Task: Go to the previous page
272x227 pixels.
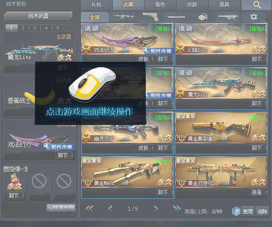Action: click(x=110, y=209)
